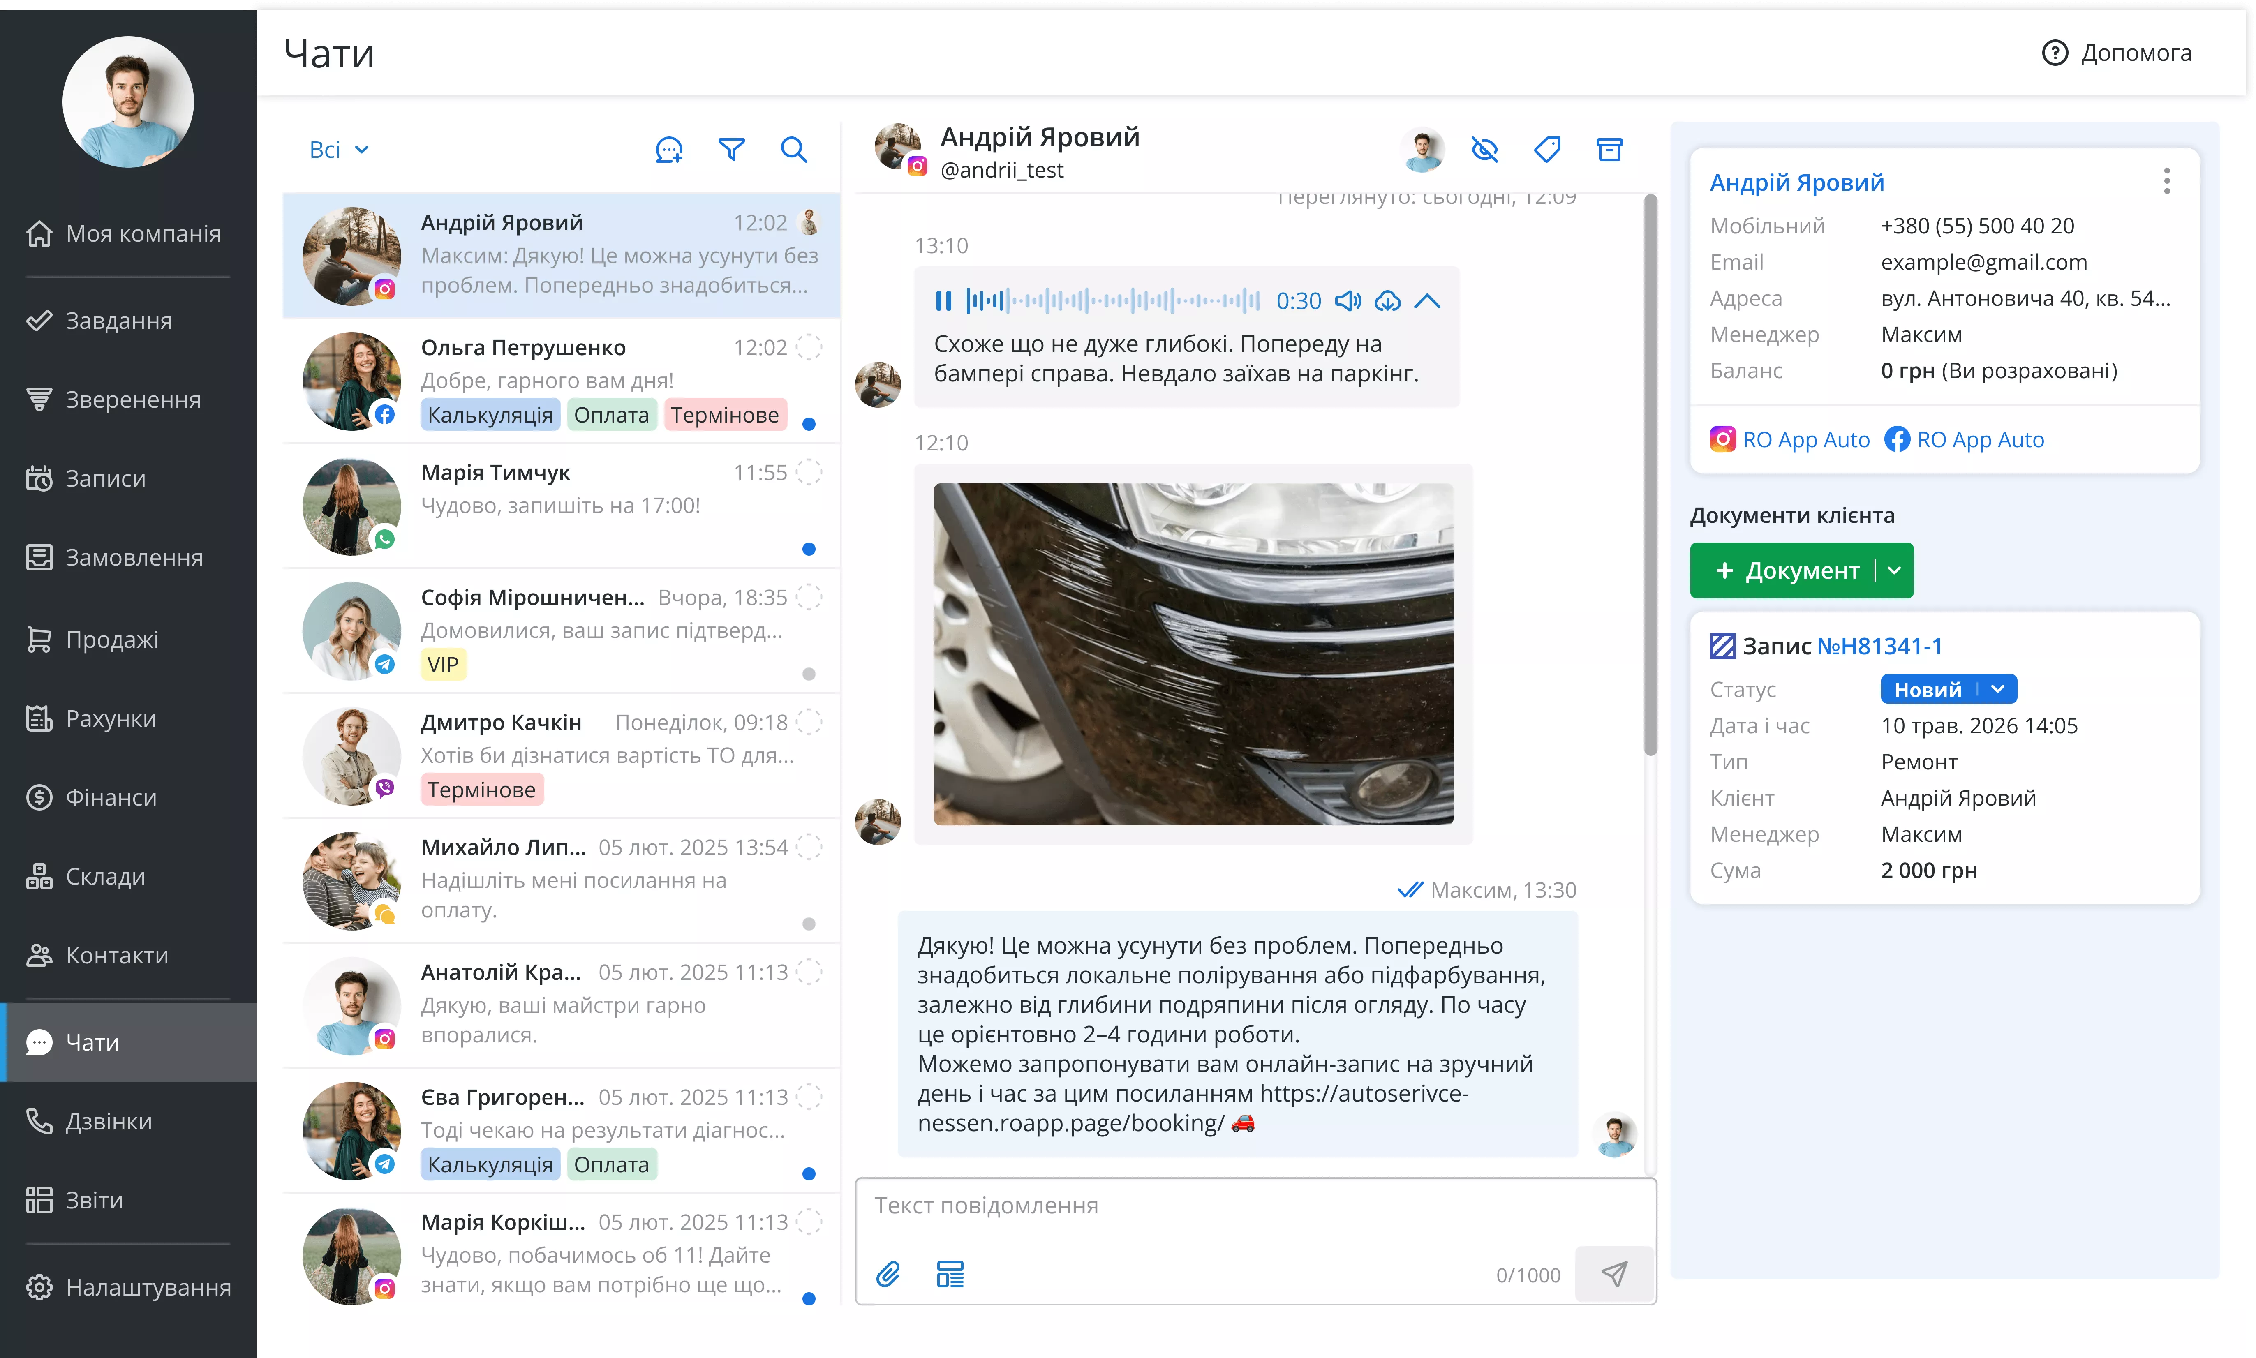
Task: Collapse the voice message transcript
Action: [1427, 301]
